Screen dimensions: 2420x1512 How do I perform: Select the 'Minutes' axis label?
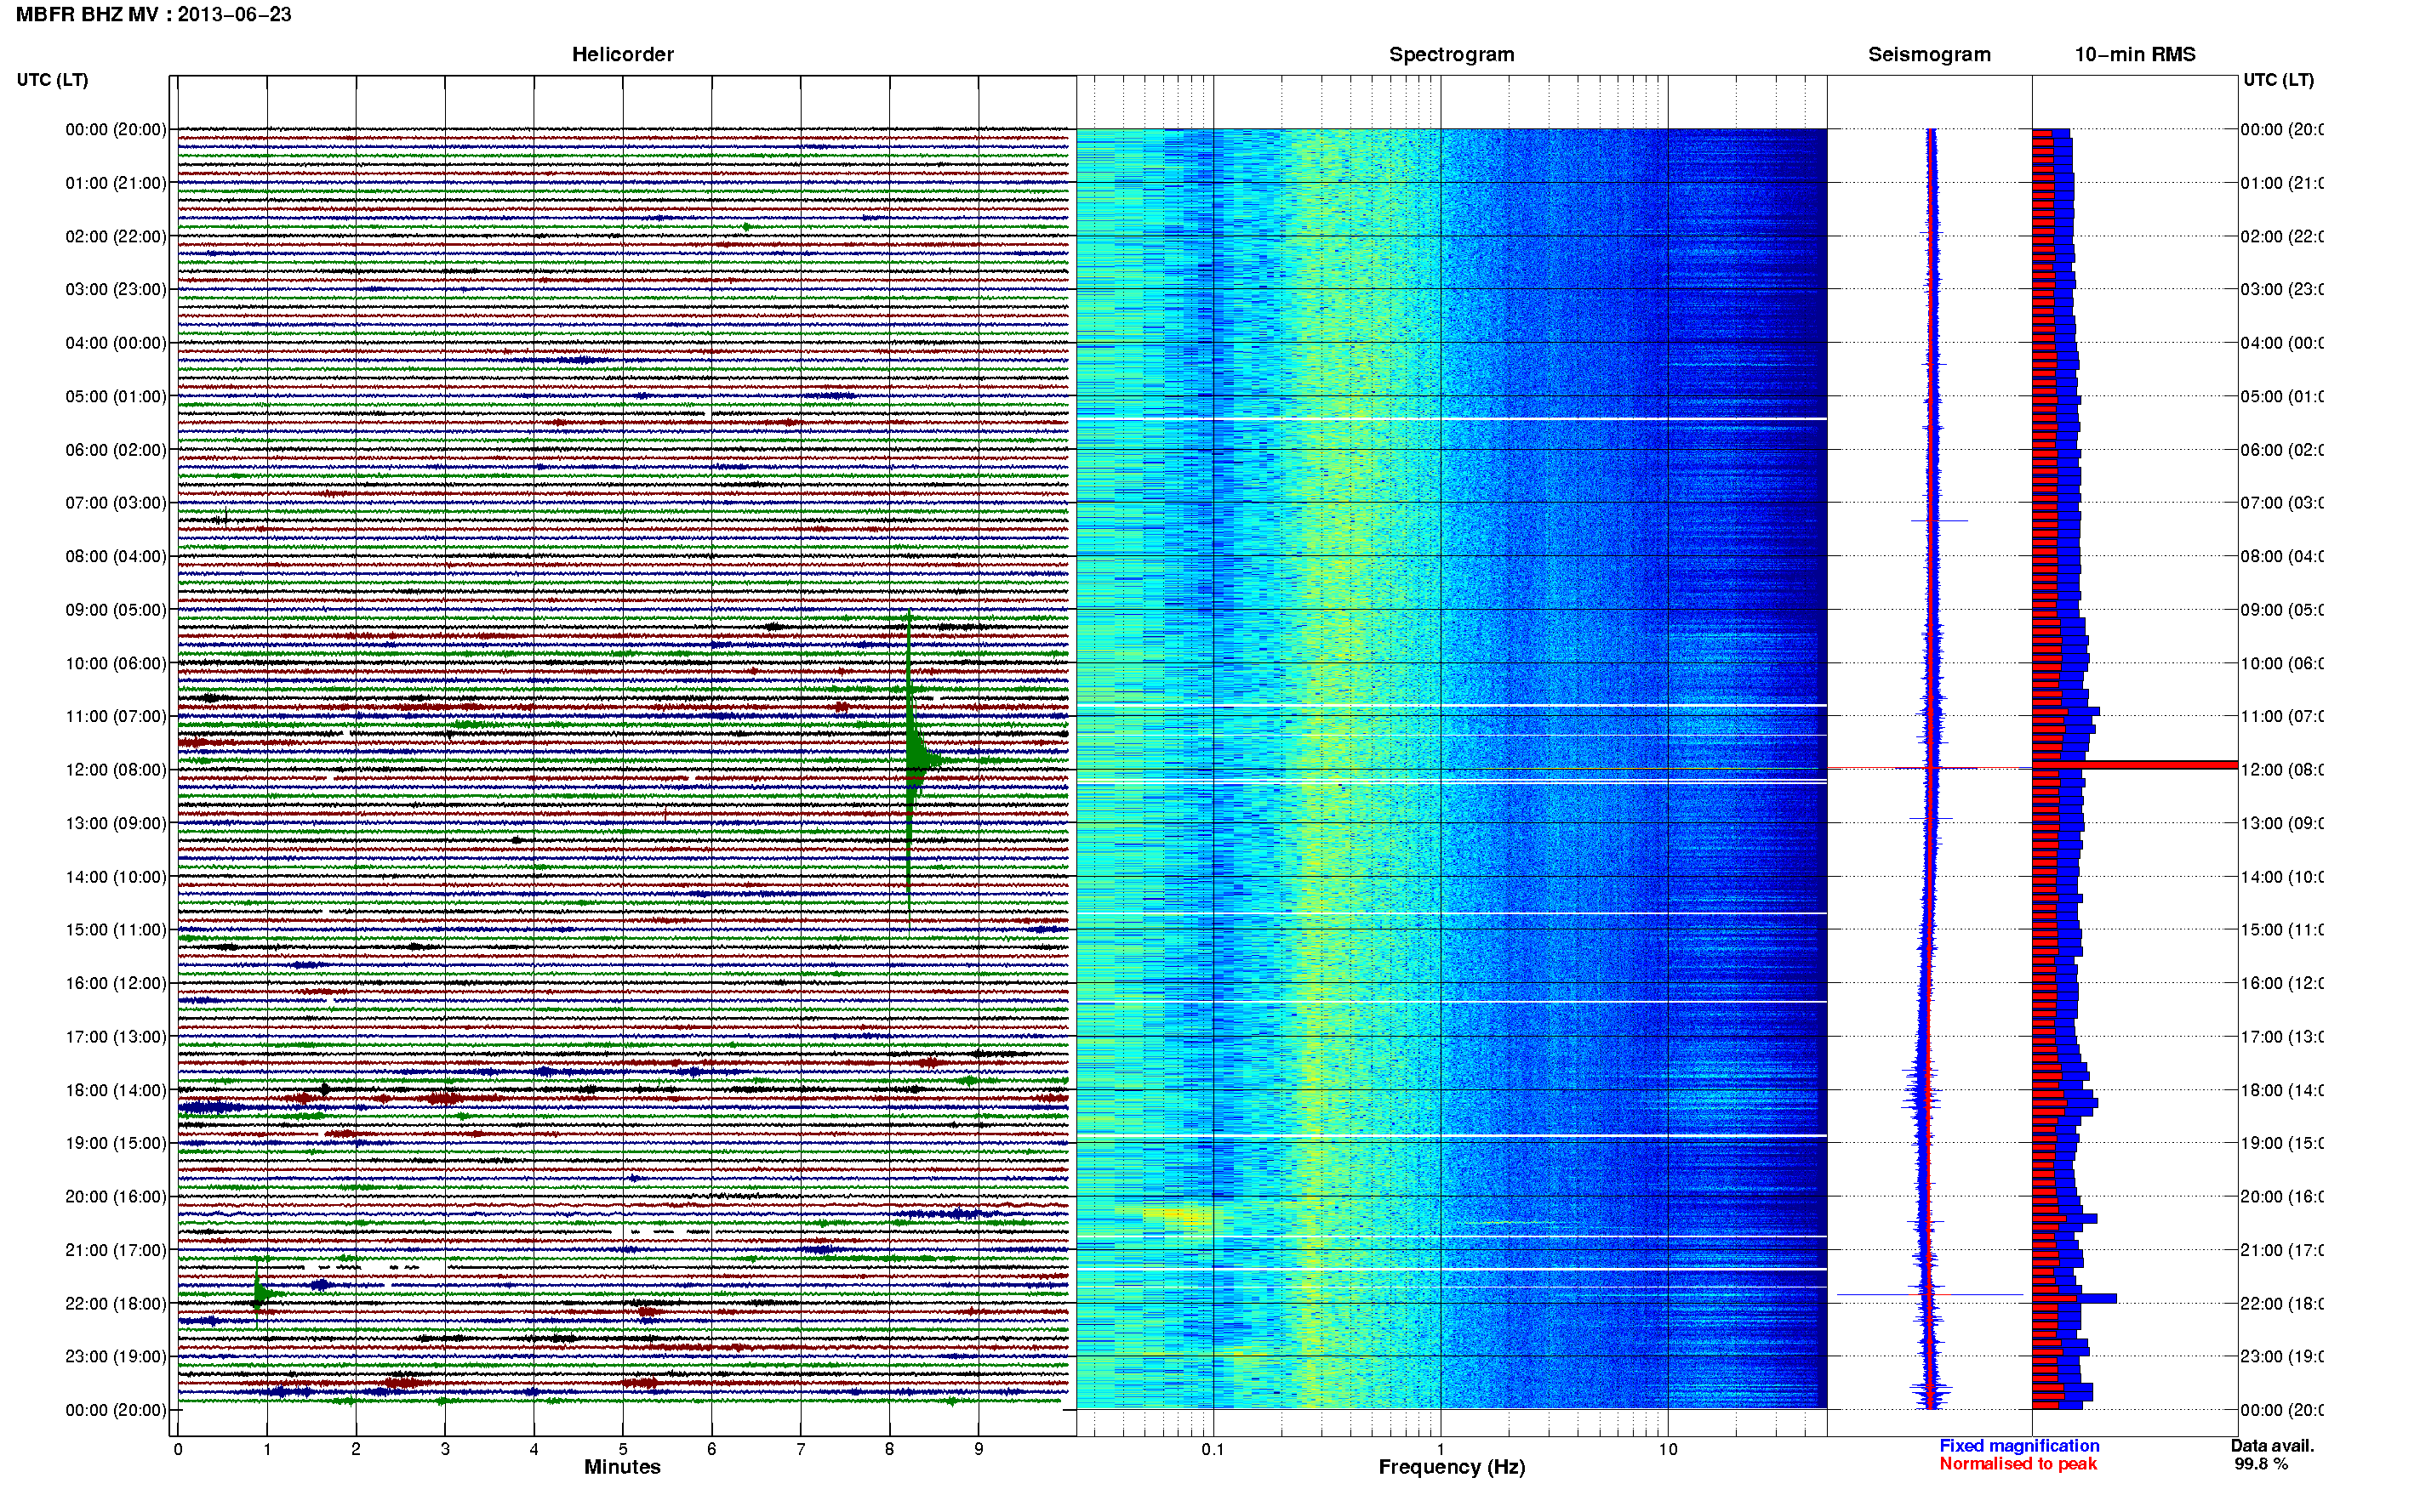(x=622, y=1466)
